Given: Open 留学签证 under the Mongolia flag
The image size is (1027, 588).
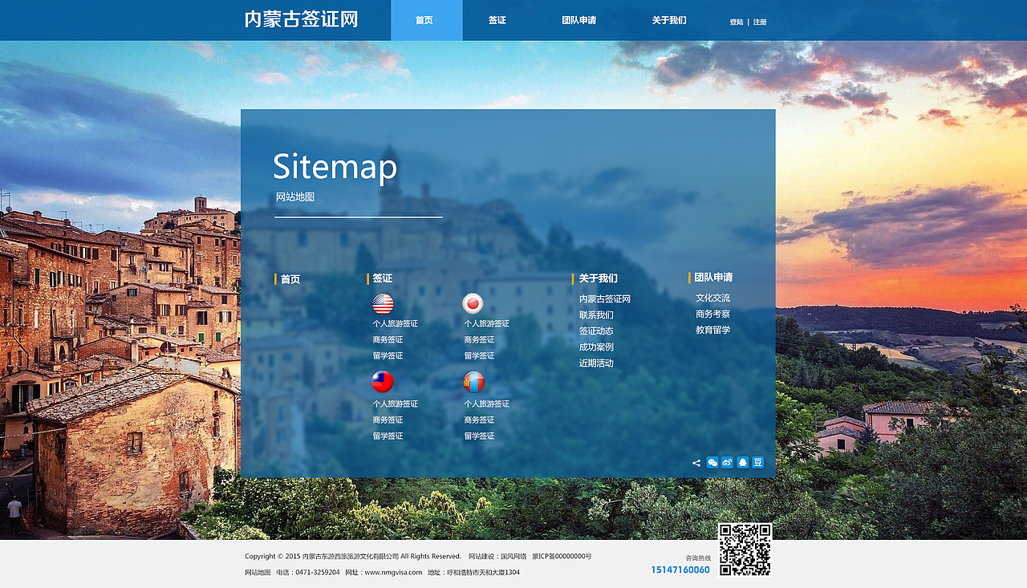Looking at the screenshot, I should pos(479,436).
